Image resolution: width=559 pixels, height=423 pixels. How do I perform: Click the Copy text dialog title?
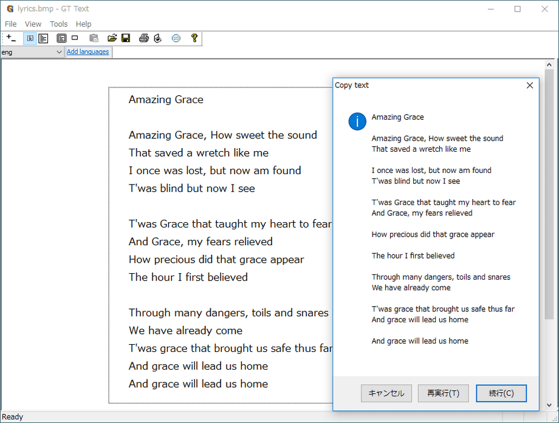click(352, 85)
